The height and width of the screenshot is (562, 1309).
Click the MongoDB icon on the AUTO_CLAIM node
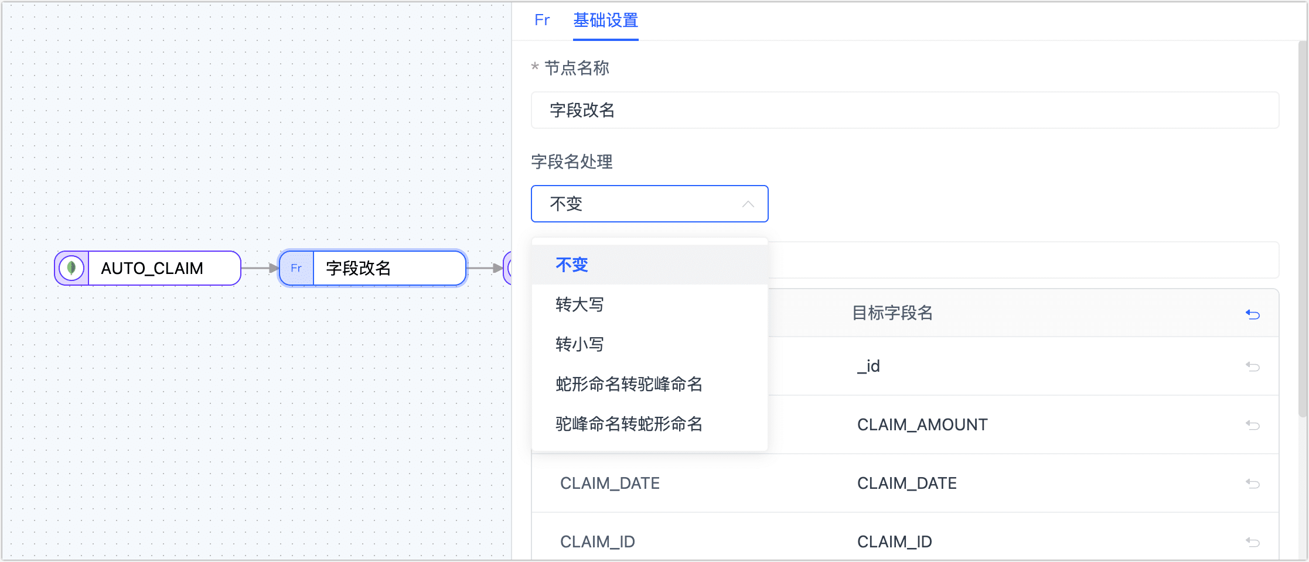pos(71,268)
